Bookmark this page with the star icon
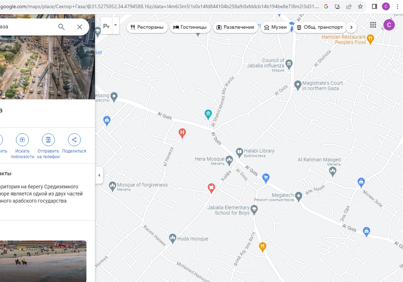The image size is (403, 282). (360, 6)
